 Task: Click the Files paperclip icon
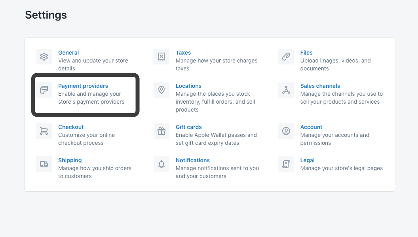tap(286, 57)
